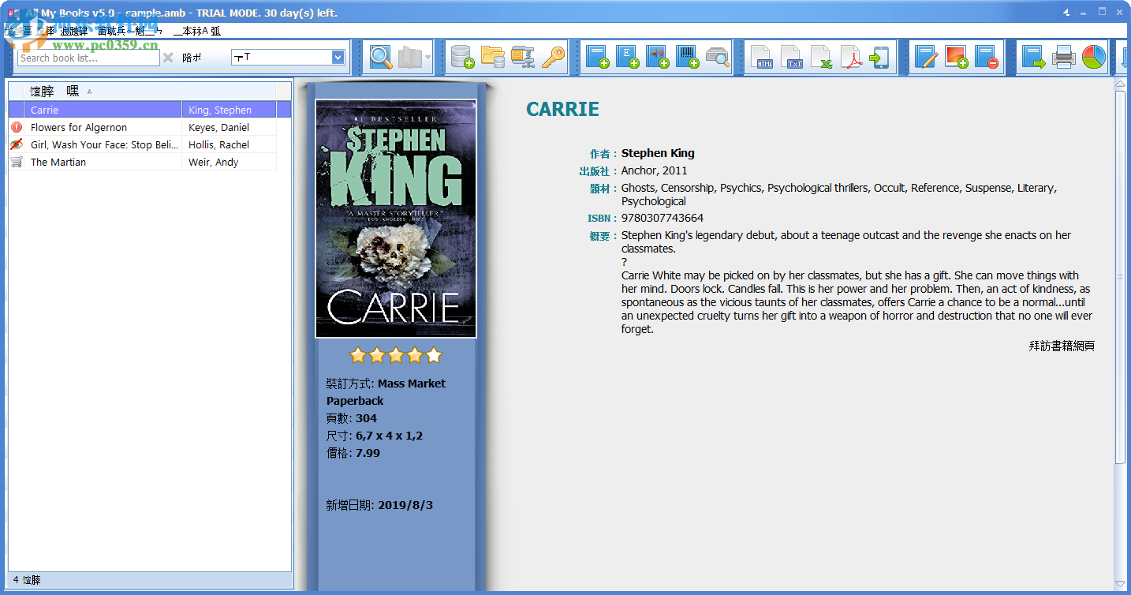
Task: Create new database with database-plus icon
Action: click(462, 57)
